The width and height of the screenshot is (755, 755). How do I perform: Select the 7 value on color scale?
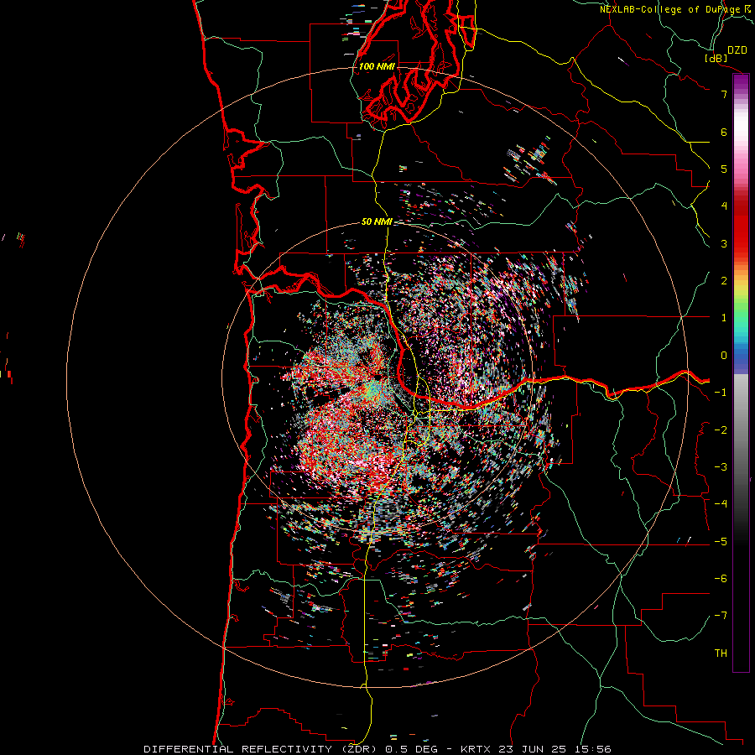click(x=724, y=94)
